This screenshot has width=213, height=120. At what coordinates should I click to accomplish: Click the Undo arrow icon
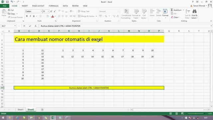[12, 2]
